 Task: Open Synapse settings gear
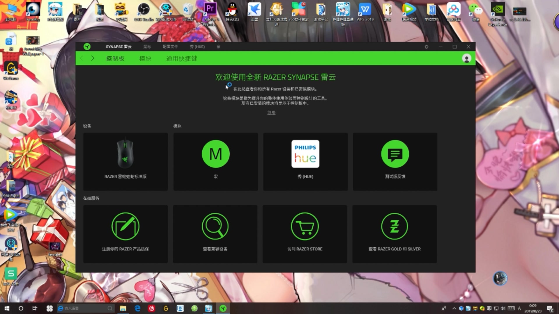coord(427,47)
